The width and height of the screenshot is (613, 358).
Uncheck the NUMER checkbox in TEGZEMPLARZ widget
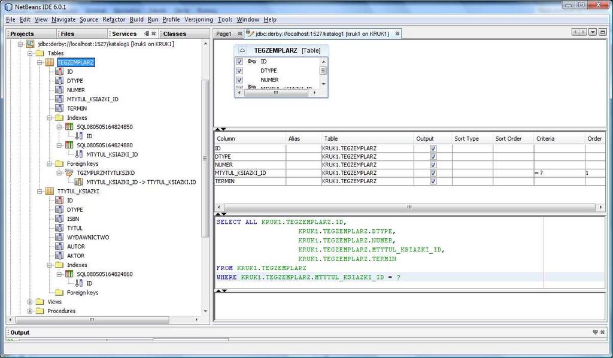(x=239, y=80)
